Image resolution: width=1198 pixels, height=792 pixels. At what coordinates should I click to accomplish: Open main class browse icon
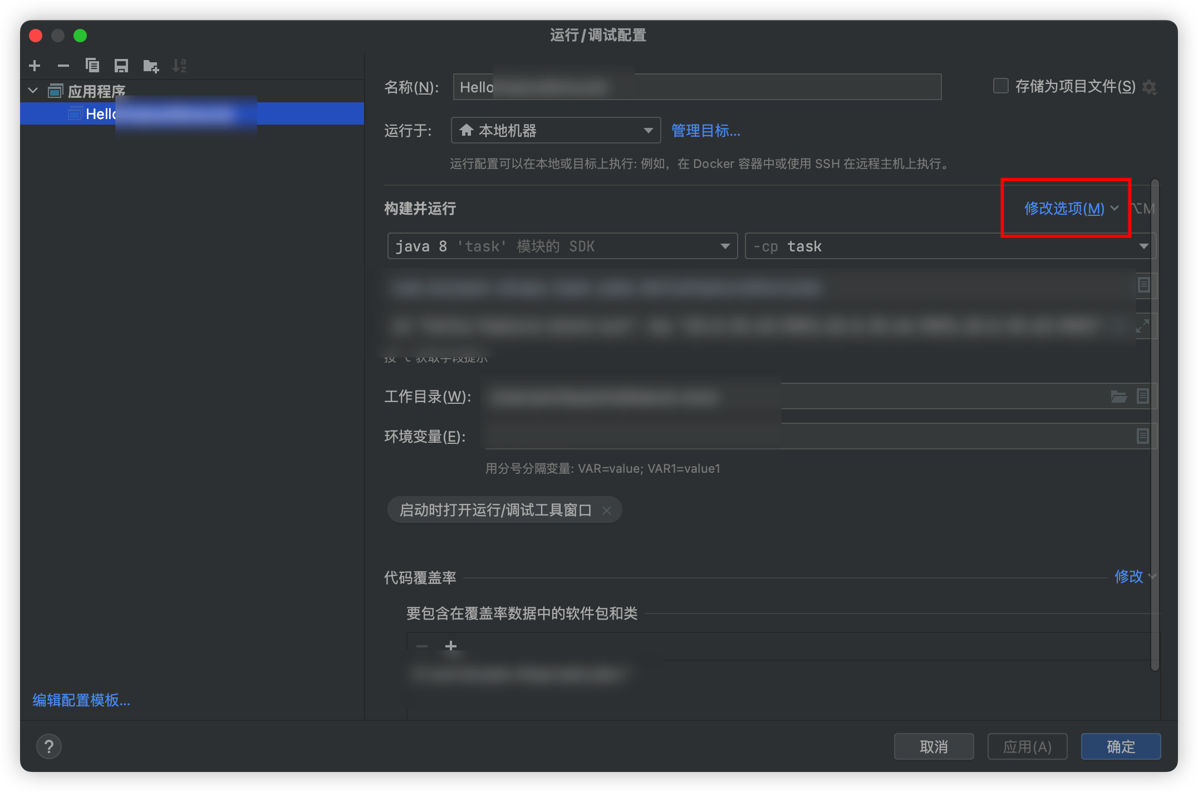(1144, 285)
